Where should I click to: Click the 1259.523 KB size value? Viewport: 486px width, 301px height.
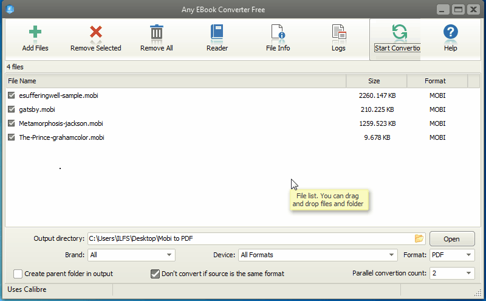coord(377,123)
